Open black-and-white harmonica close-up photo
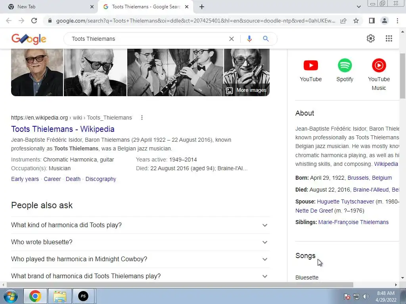 point(95,72)
